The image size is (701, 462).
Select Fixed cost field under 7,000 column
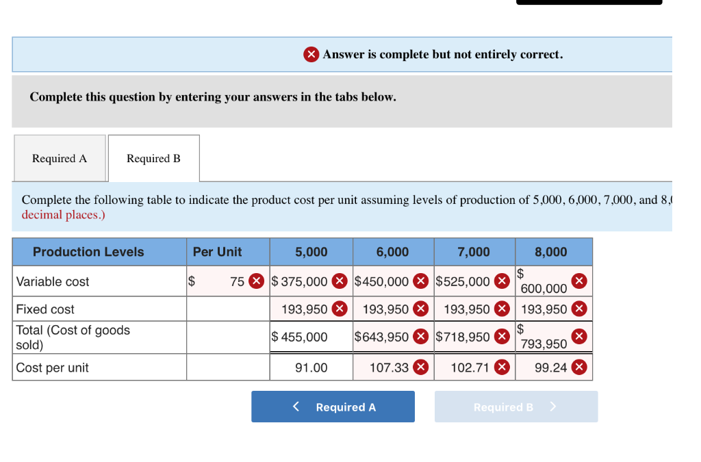coord(474,309)
